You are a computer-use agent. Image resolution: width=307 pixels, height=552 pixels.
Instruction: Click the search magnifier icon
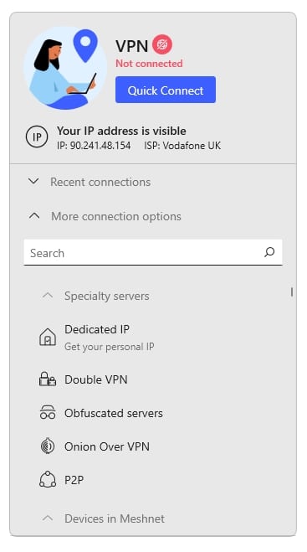point(269,252)
